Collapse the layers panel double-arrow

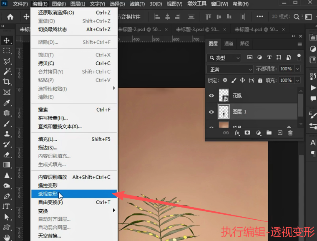coord(293,36)
